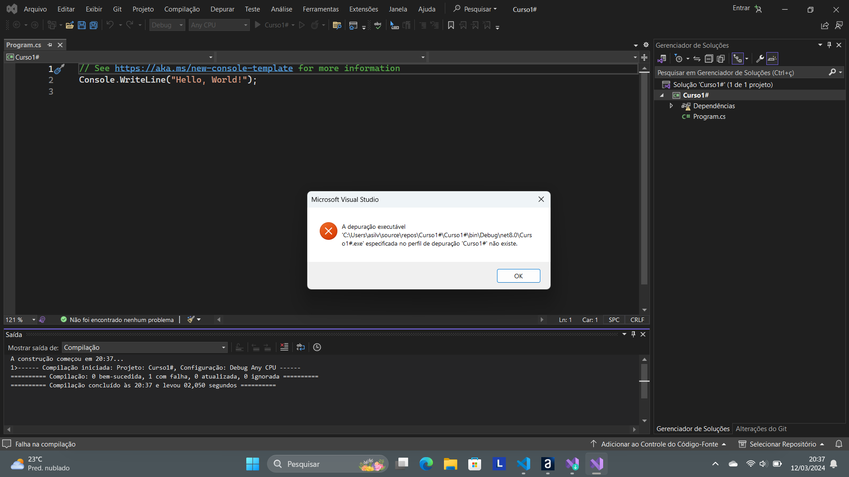This screenshot has width=849, height=477.
Task: Open the Extensões menu
Action: pyautogui.click(x=363, y=9)
